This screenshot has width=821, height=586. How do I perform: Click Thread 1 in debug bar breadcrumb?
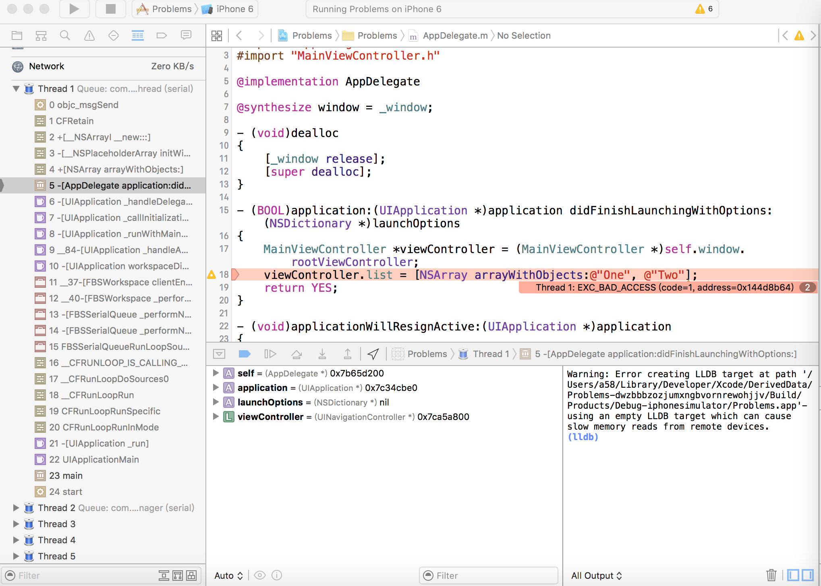(484, 354)
